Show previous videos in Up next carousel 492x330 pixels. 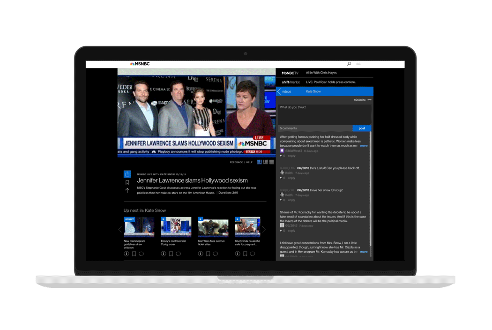(120, 230)
